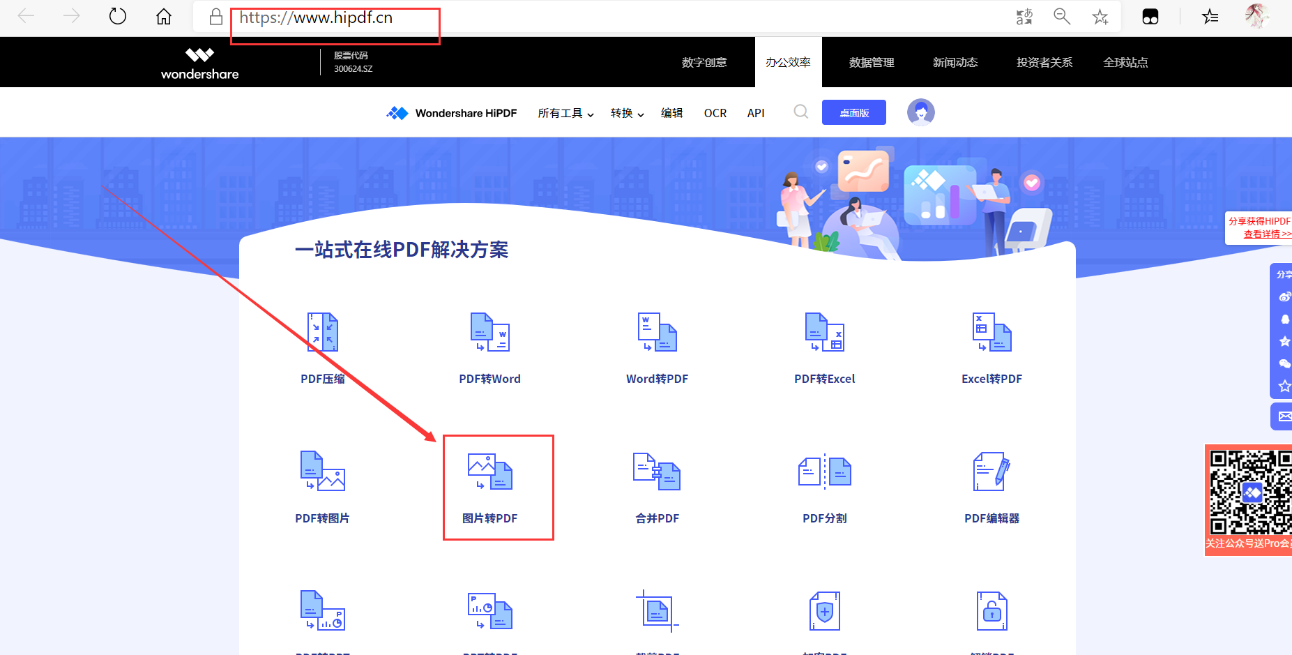Click the PDF压缩 compress icon

pyautogui.click(x=323, y=333)
